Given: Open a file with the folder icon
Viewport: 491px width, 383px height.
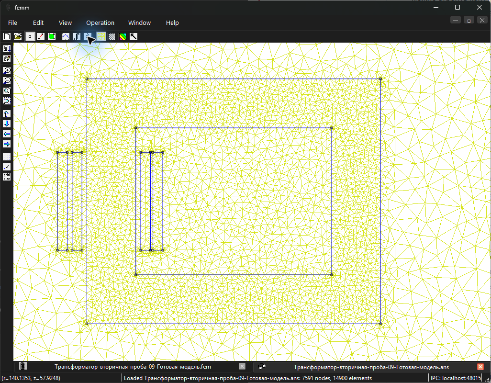Looking at the screenshot, I should coord(18,37).
